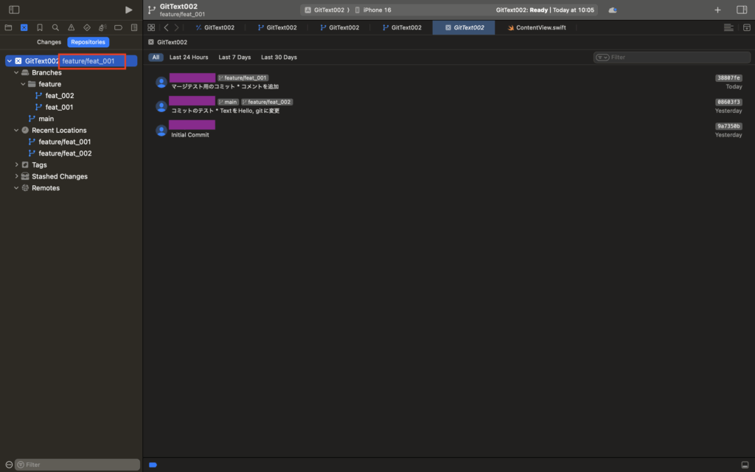Image resolution: width=755 pixels, height=472 pixels.
Task: Go back with the left chevron
Action: pos(166,27)
